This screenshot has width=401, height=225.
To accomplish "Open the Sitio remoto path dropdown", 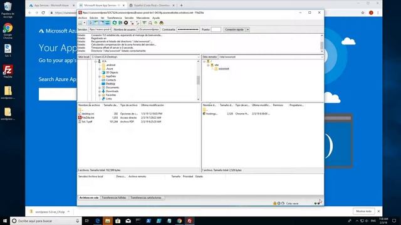I will pyautogui.click(x=321, y=57).
